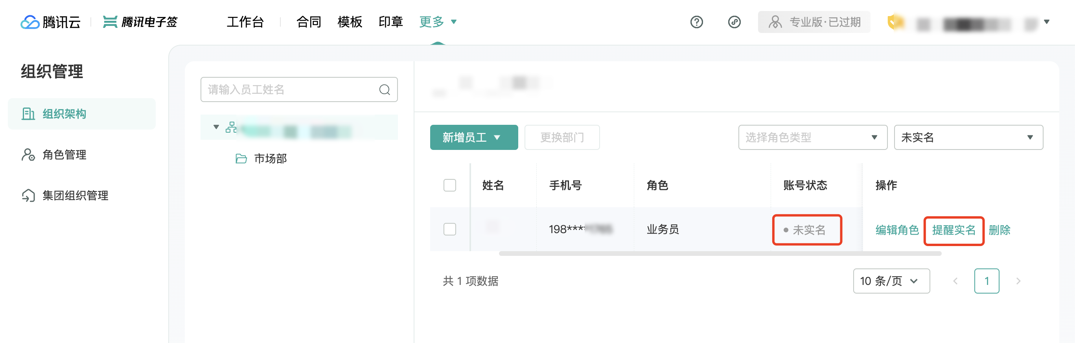This screenshot has width=1075, height=343.
Task: Click the table horizontal scrollbar
Action: (x=720, y=254)
